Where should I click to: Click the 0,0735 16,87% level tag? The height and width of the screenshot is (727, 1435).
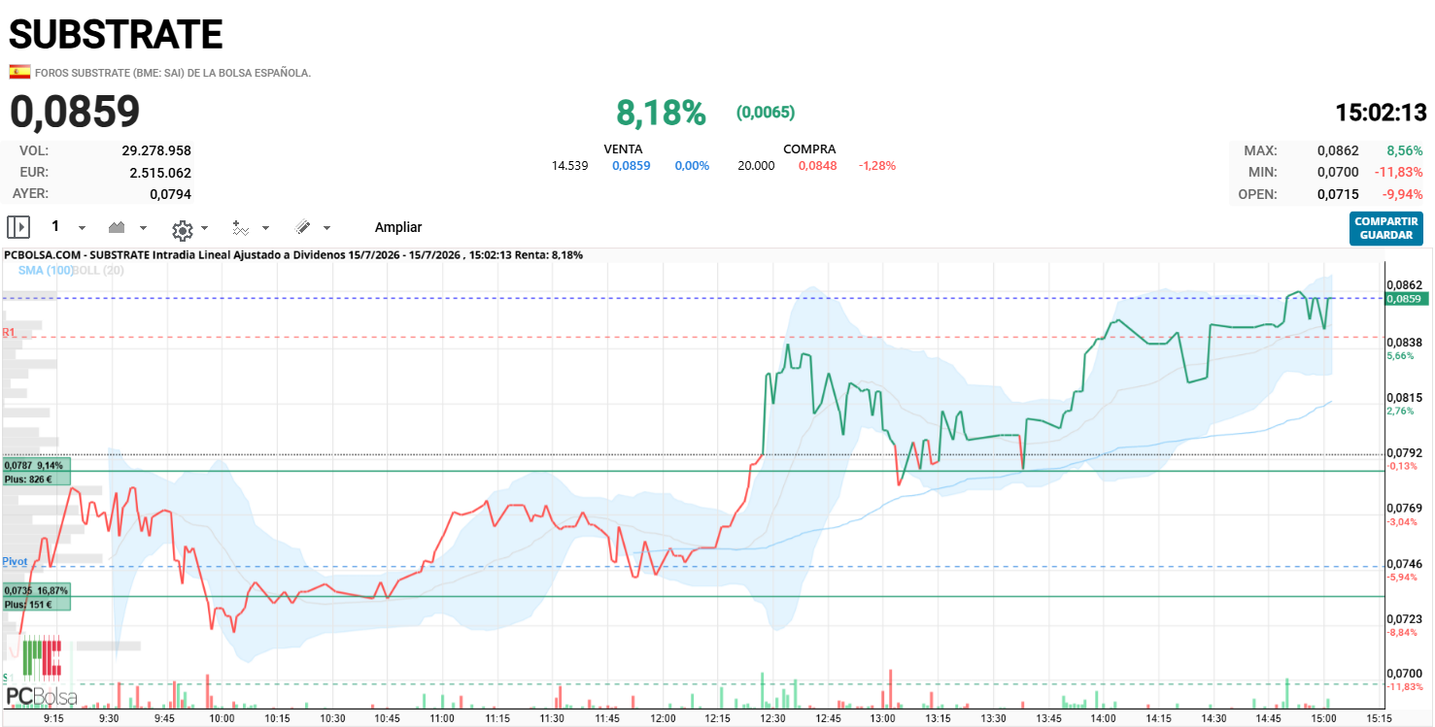pyautogui.click(x=37, y=596)
